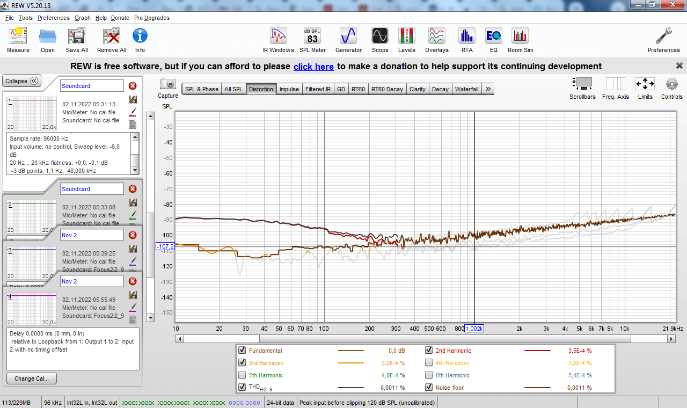The width and height of the screenshot is (687, 408).
Task: Enable 4th Harmonic trace checkbox
Action: [x=429, y=363]
